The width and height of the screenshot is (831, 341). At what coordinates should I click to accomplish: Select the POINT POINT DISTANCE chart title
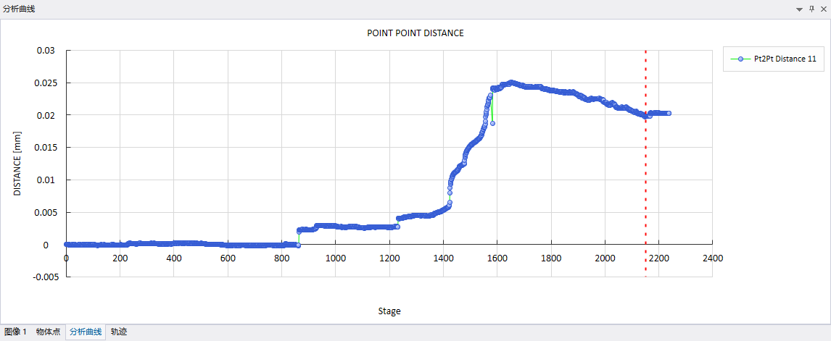tap(415, 33)
